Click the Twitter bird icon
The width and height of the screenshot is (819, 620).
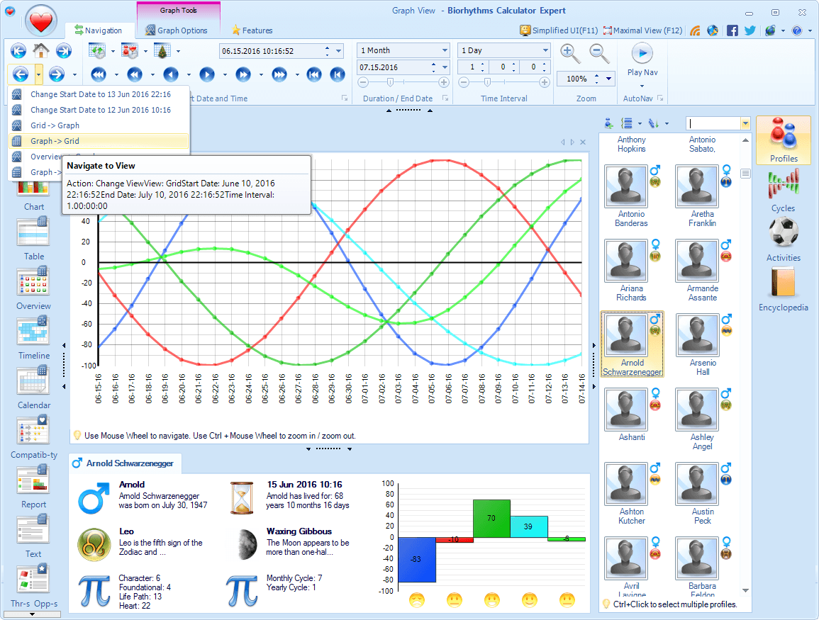coord(750,30)
